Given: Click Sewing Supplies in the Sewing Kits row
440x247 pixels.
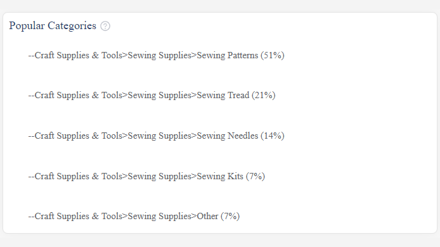Looking at the screenshot, I should 159,176.
